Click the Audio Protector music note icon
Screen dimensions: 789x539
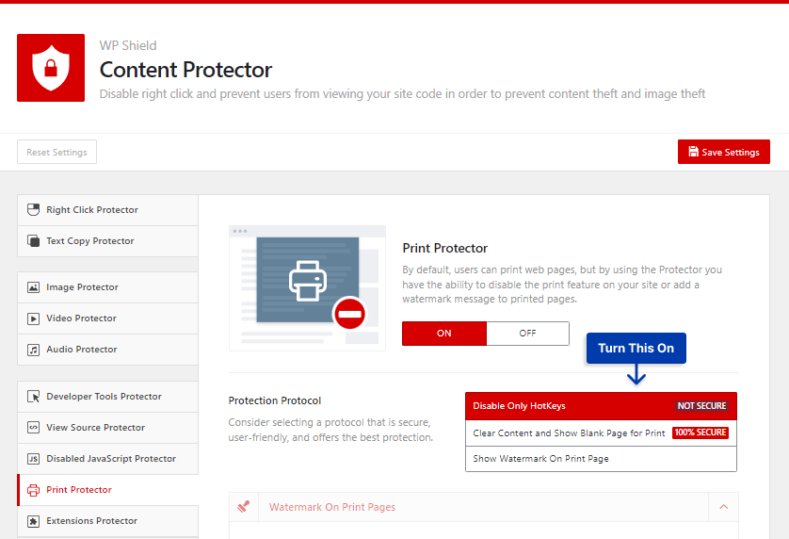tap(33, 350)
